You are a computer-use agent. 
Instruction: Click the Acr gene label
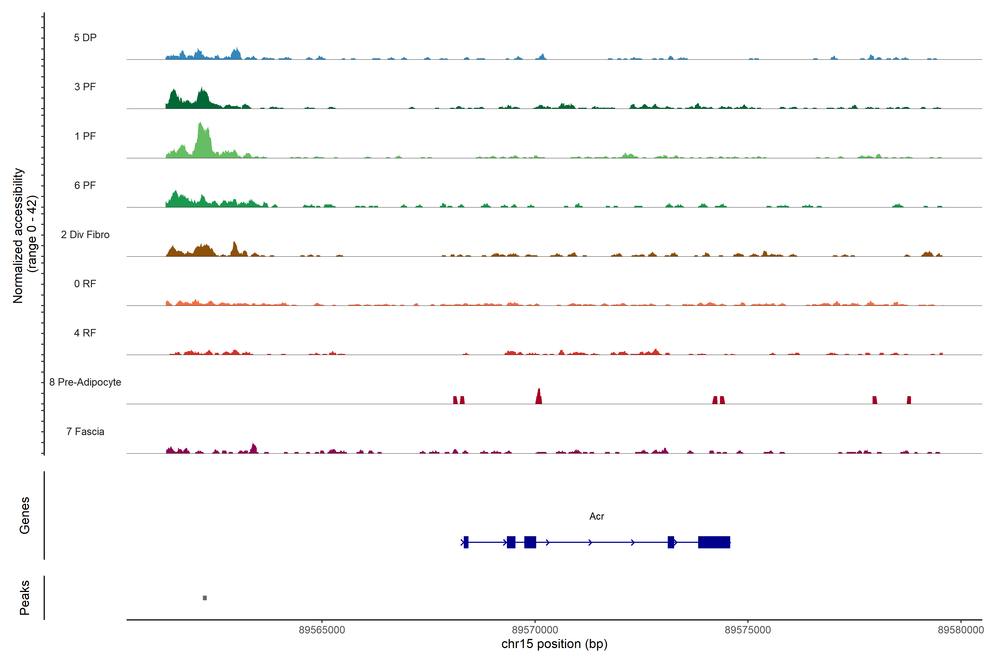point(596,516)
